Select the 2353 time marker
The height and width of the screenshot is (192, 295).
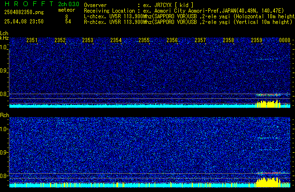click(88, 40)
